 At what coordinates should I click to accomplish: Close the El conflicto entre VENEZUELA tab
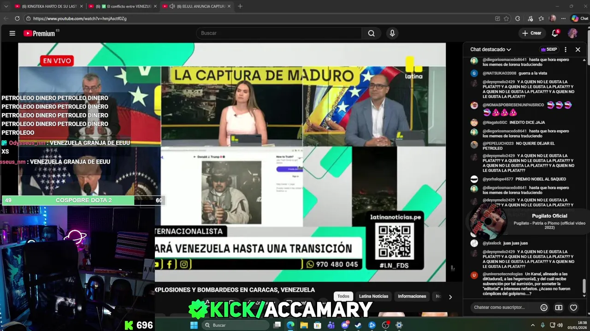coord(155,6)
